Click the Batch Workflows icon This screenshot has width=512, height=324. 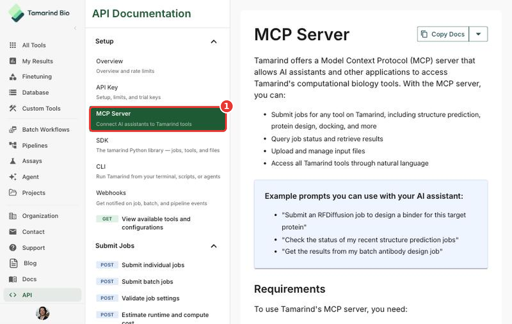click(x=13, y=129)
